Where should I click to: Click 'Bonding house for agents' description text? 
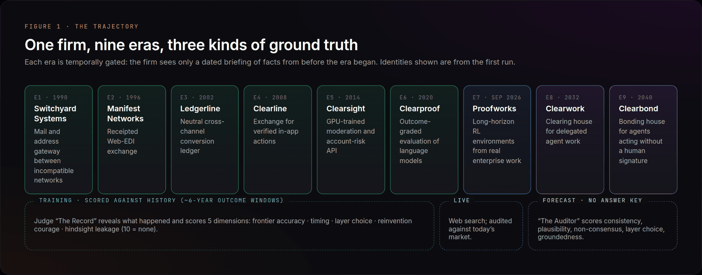pyautogui.click(x=642, y=141)
